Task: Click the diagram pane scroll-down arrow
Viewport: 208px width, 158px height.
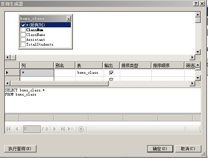Action: click(198, 52)
